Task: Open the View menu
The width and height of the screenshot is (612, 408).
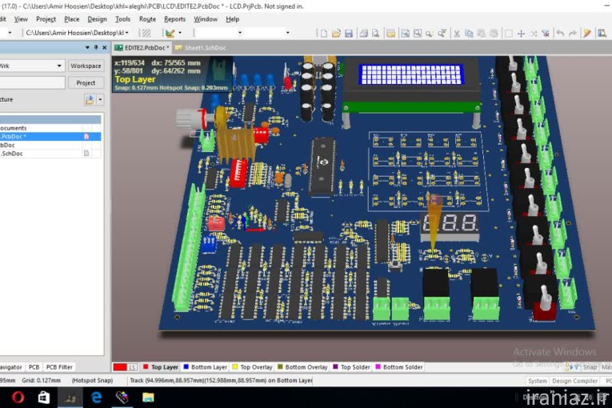Action: (21, 18)
